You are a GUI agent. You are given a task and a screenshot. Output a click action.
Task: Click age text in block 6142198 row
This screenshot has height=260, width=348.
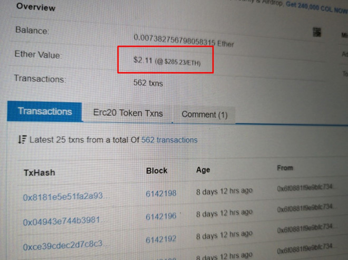225,191
